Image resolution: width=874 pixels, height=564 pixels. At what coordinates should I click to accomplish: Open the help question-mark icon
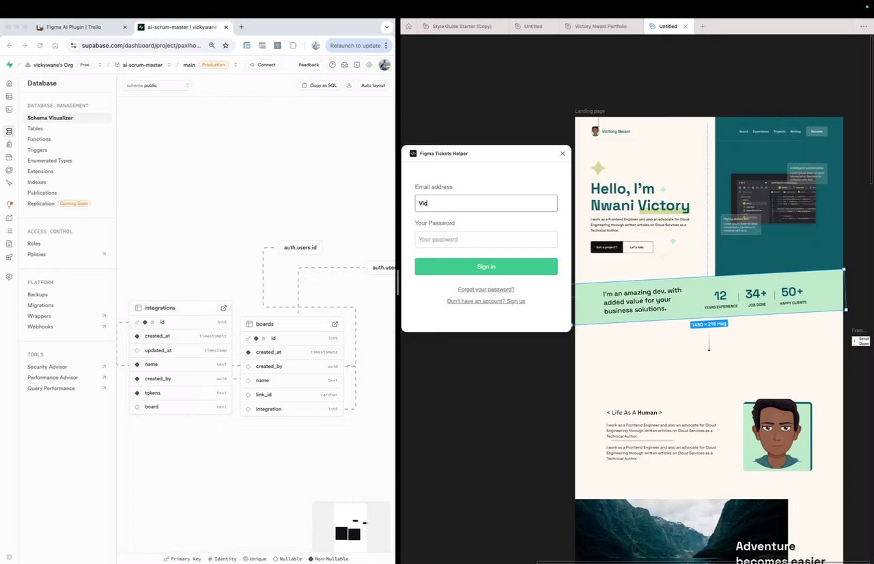333,65
